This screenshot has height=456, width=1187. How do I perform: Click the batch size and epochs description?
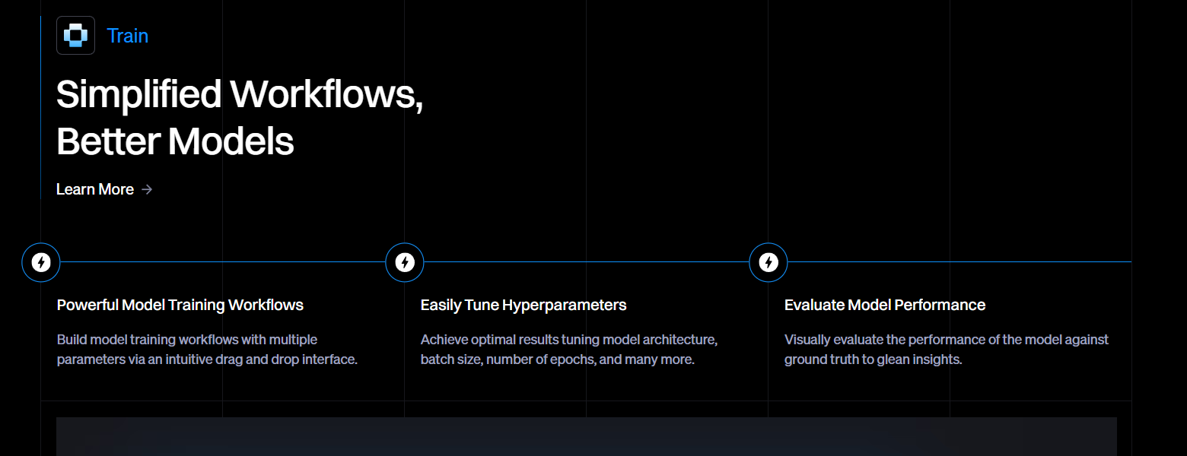tap(568, 350)
